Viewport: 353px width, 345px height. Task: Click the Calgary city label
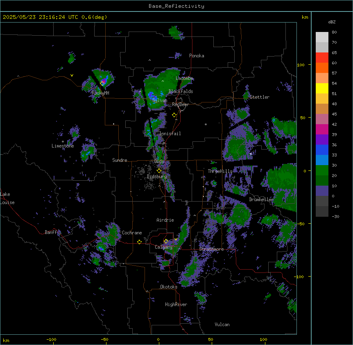(163, 247)
